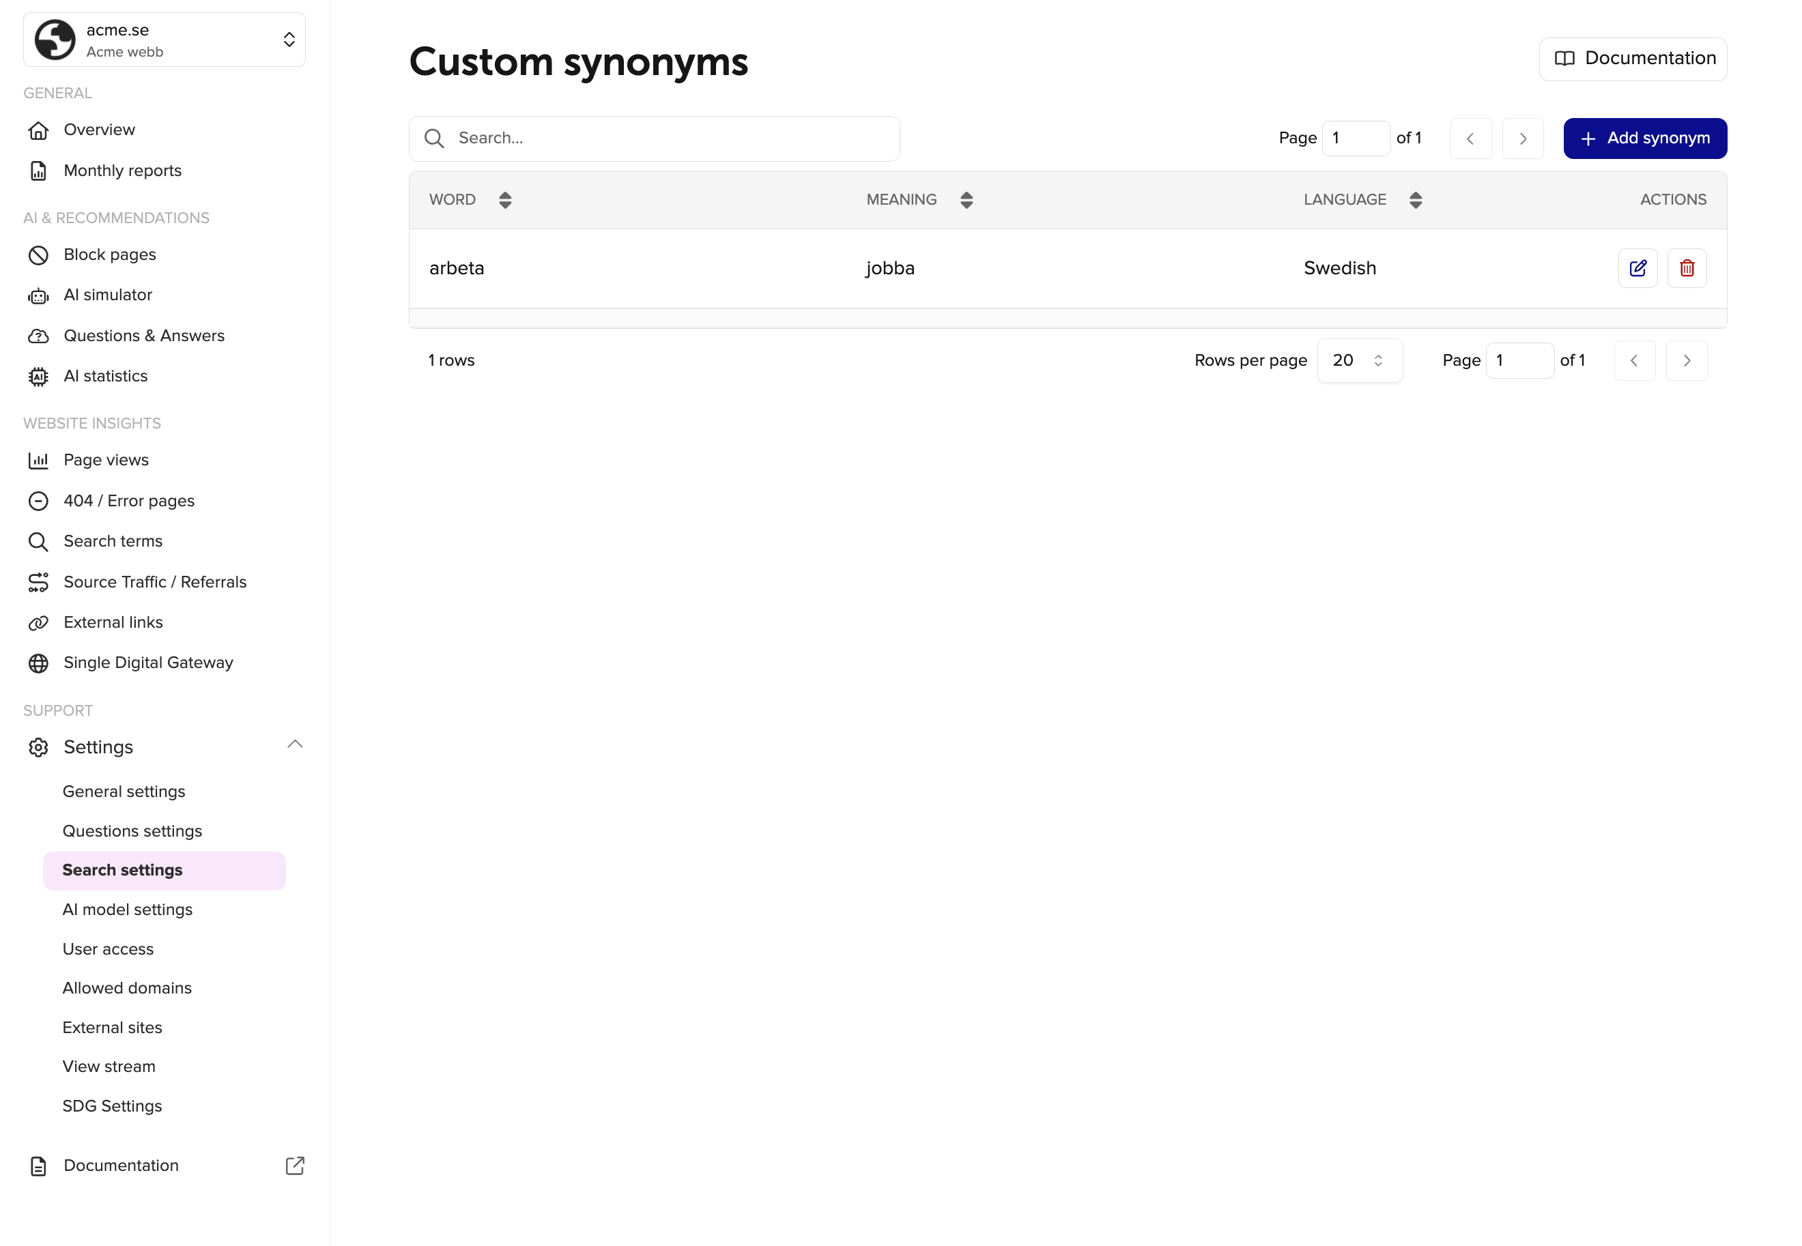Open the top-right Documentation button
1802x1246 pixels.
pyautogui.click(x=1633, y=59)
